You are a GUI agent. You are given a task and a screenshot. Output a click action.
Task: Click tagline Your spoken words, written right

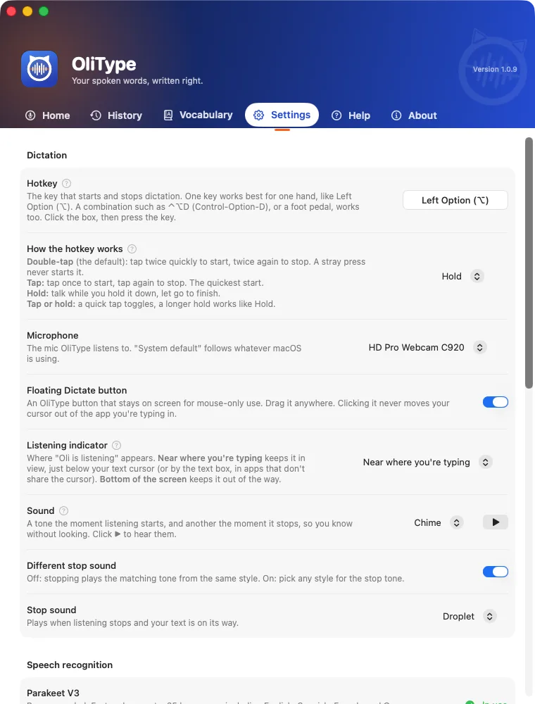point(137,81)
